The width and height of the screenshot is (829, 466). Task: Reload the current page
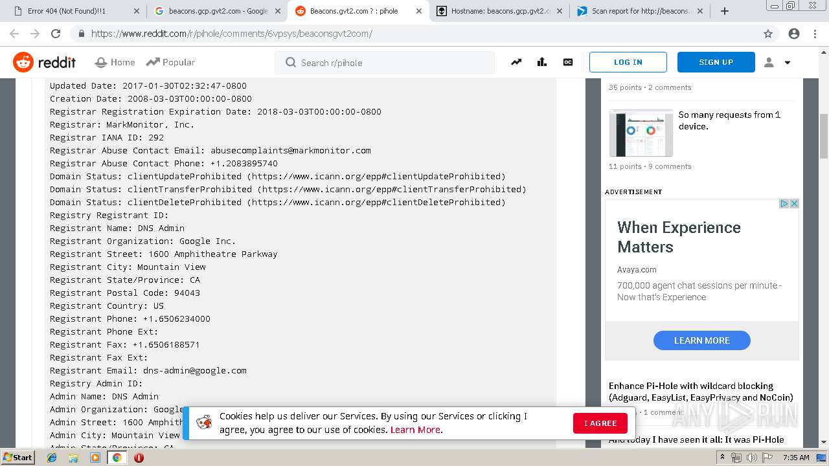pyautogui.click(x=56, y=34)
